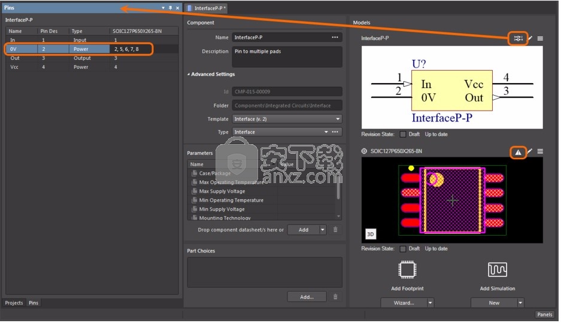The height and width of the screenshot is (323, 561).
Task: Collapse the Advanced Settings section
Action: point(189,74)
